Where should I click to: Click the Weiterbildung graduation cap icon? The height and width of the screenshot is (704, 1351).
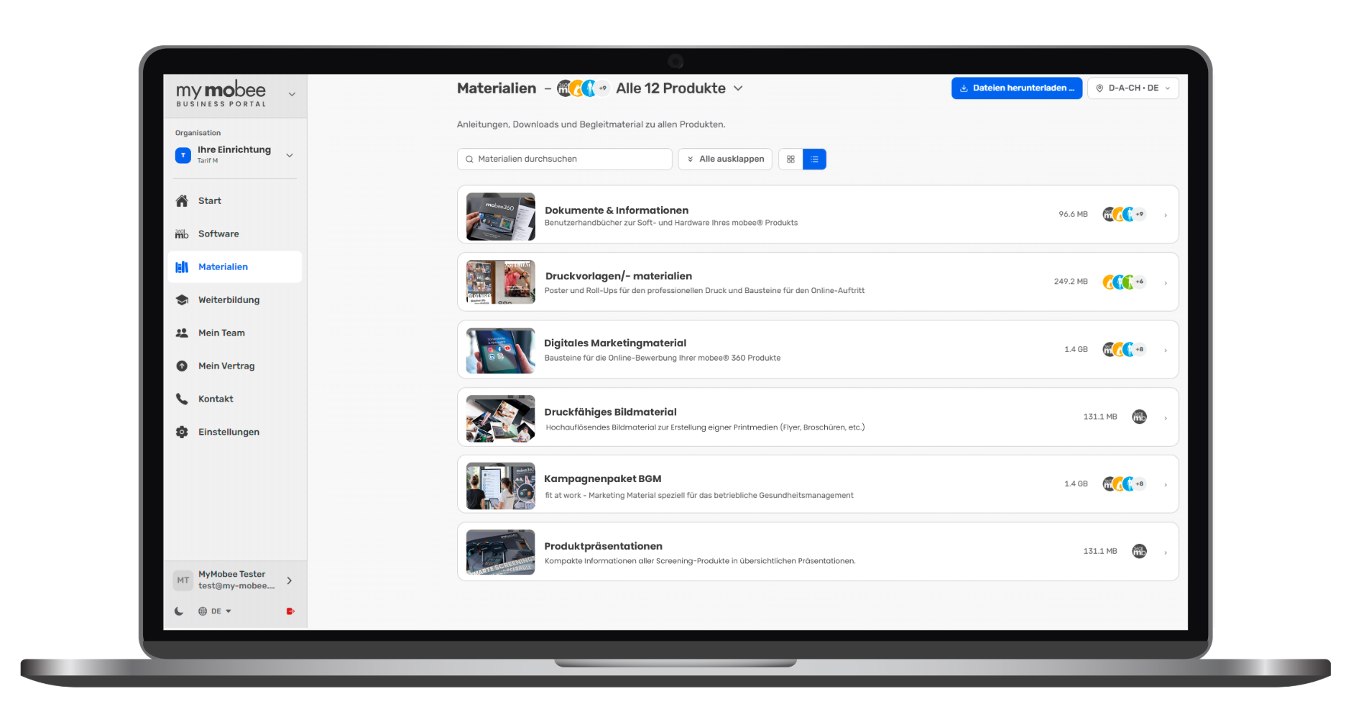point(182,300)
